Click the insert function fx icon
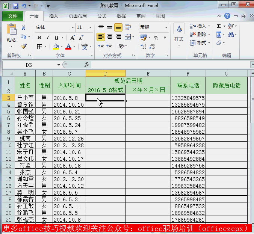 tap(87, 65)
